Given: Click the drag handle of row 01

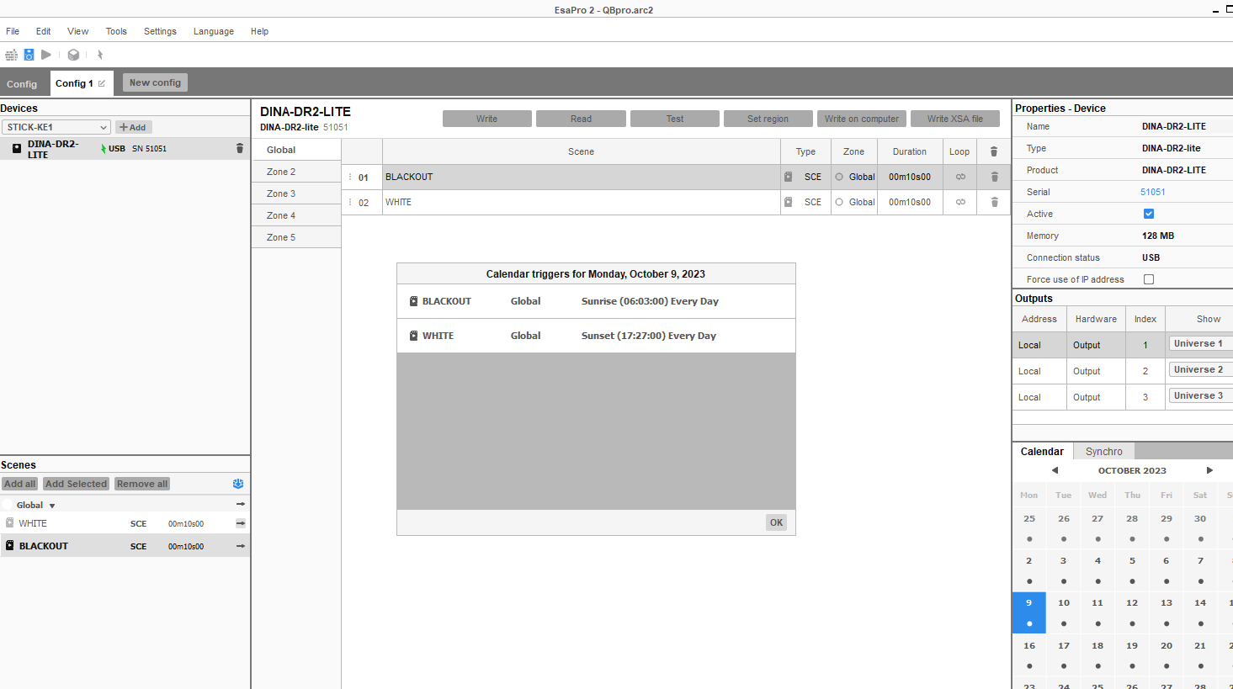Looking at the screenshot, I should tap(350, 177).
